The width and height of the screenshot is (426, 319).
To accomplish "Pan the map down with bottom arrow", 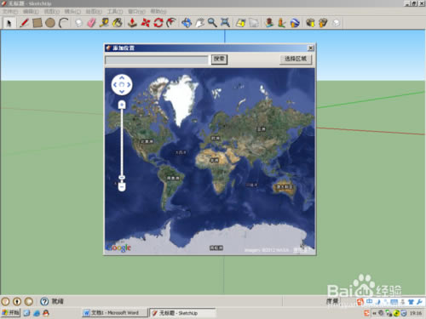I will [122, 92].
